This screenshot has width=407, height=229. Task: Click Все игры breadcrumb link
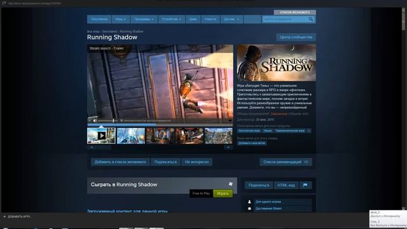pos(93,31)
